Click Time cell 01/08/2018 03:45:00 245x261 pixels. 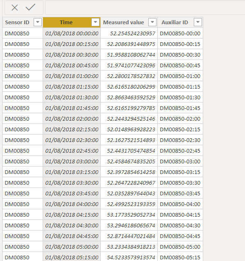72,193
